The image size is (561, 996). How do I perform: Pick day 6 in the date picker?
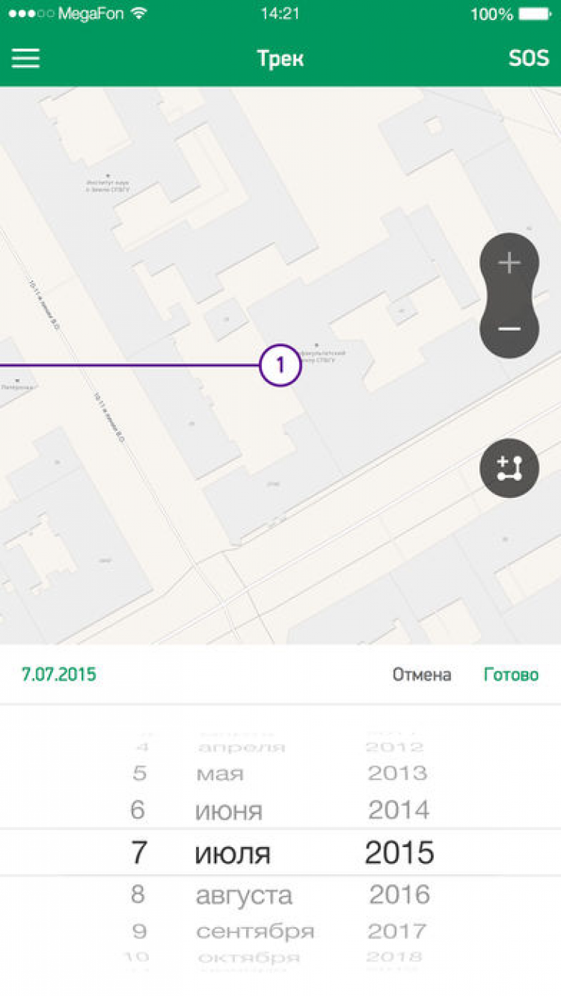[139, 810]
